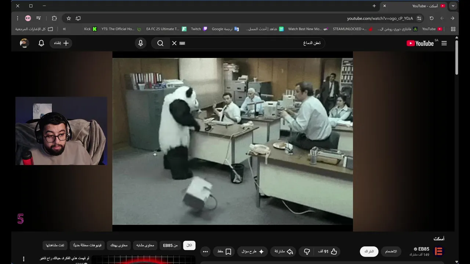This screenshot has height=264, width=470.
Task: Select the تمّت مشاهدتها filter chip
Action: 55,245
